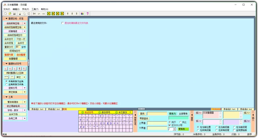
Task: Click the undo arrow toolbar icon
Action: [x=39, y=14]
